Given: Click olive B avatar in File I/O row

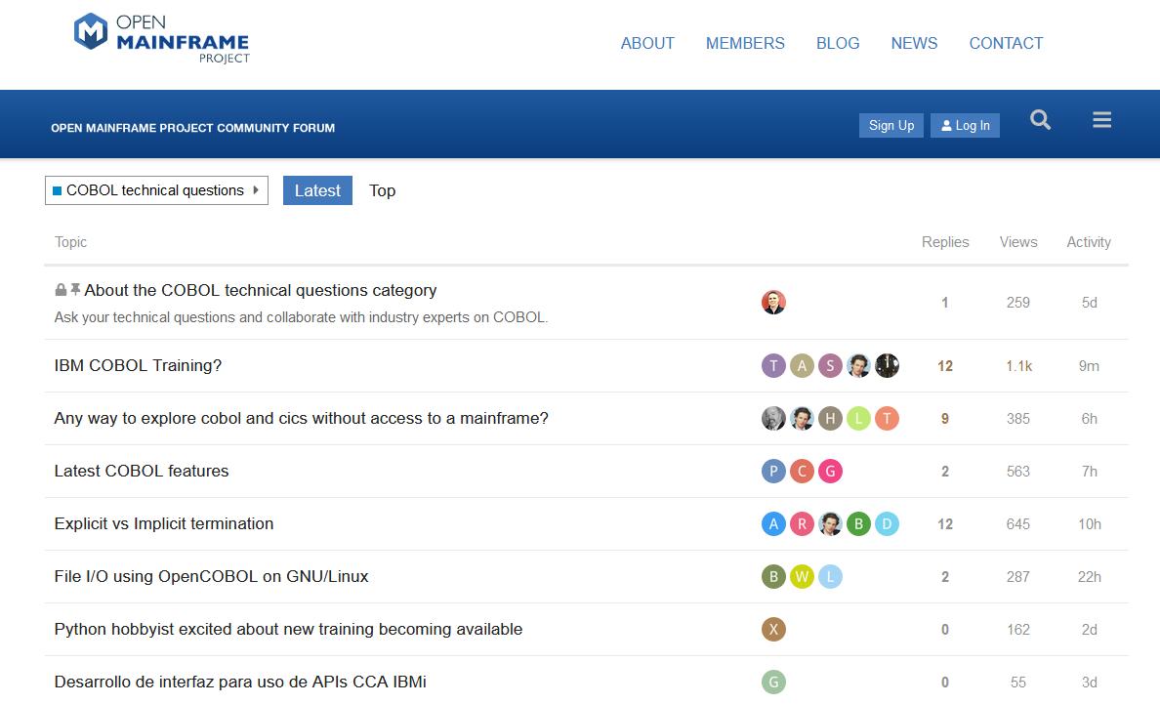Looking at the screenshot, I should click(x=773, y=577).
